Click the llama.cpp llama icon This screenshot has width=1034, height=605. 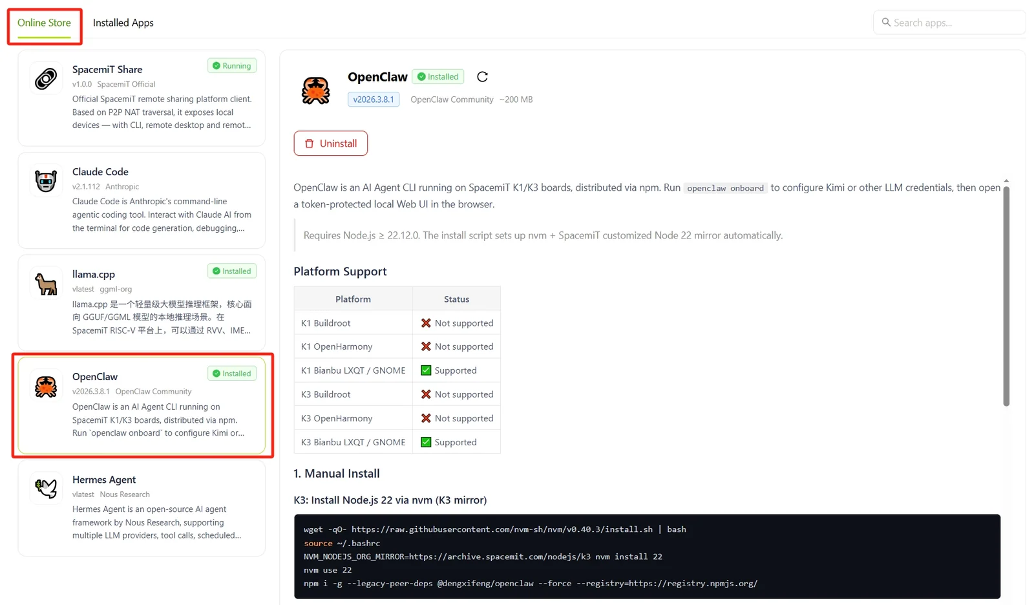point(46,284)
